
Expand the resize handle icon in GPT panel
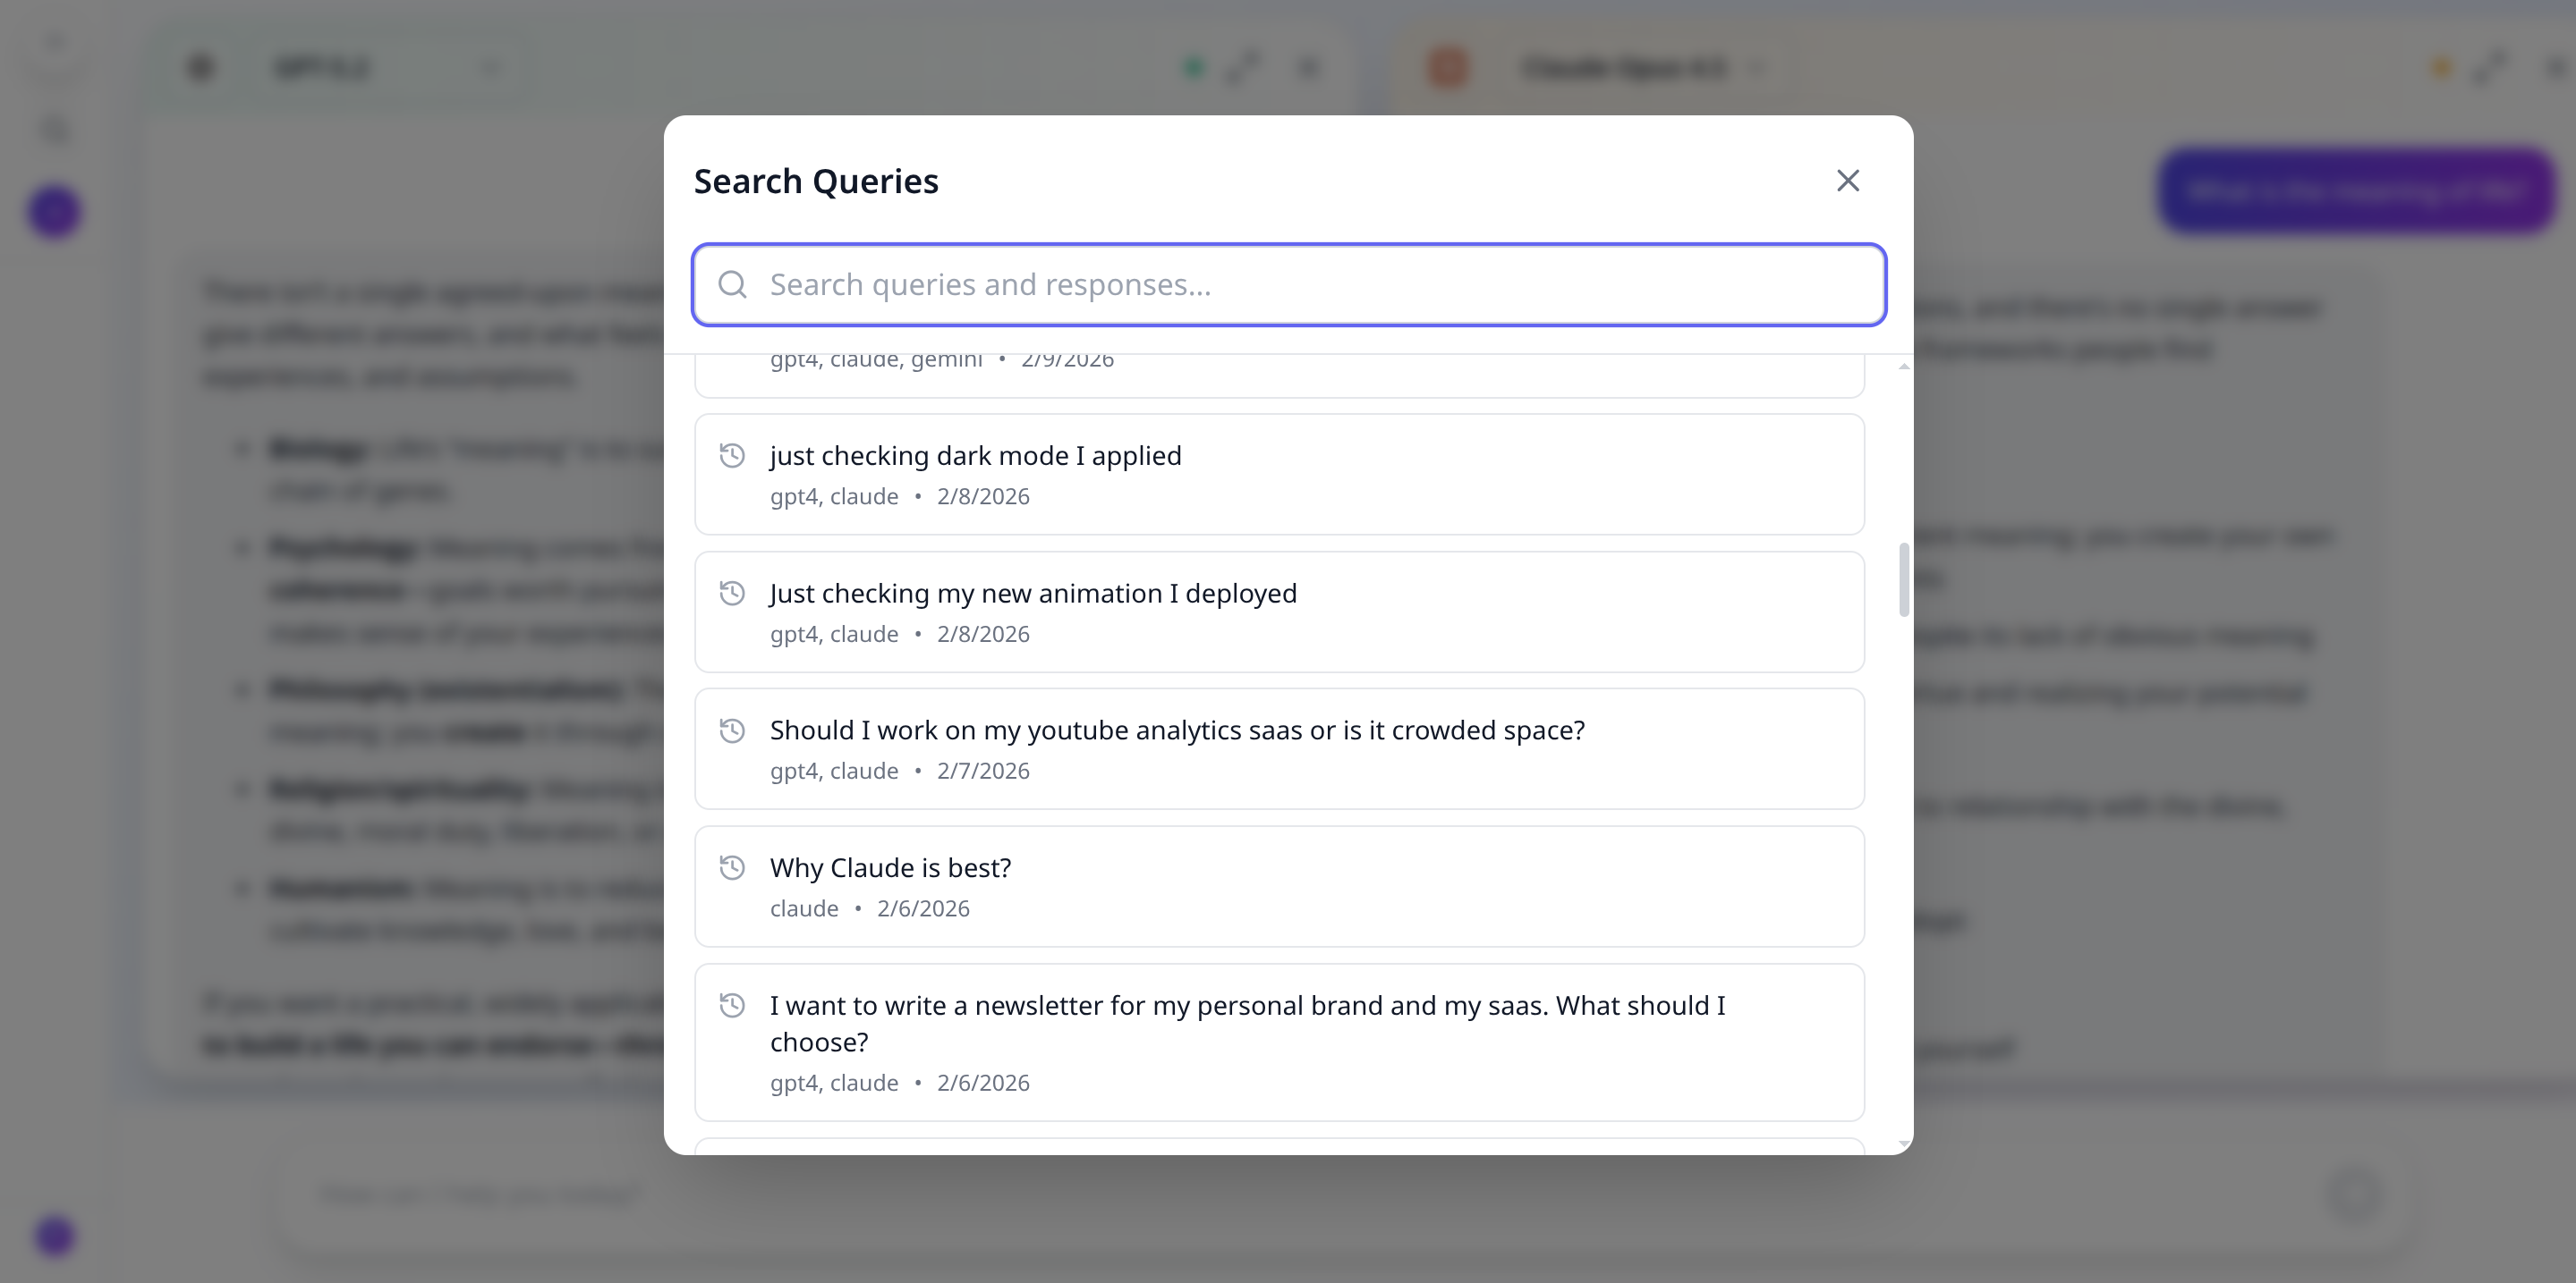[x=1243, y=67]
